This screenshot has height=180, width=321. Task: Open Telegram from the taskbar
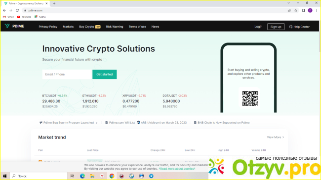[x=151, y=176]
